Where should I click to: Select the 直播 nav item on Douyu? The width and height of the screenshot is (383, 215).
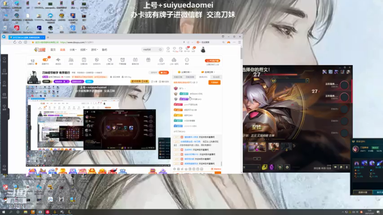tap(63, 50)
